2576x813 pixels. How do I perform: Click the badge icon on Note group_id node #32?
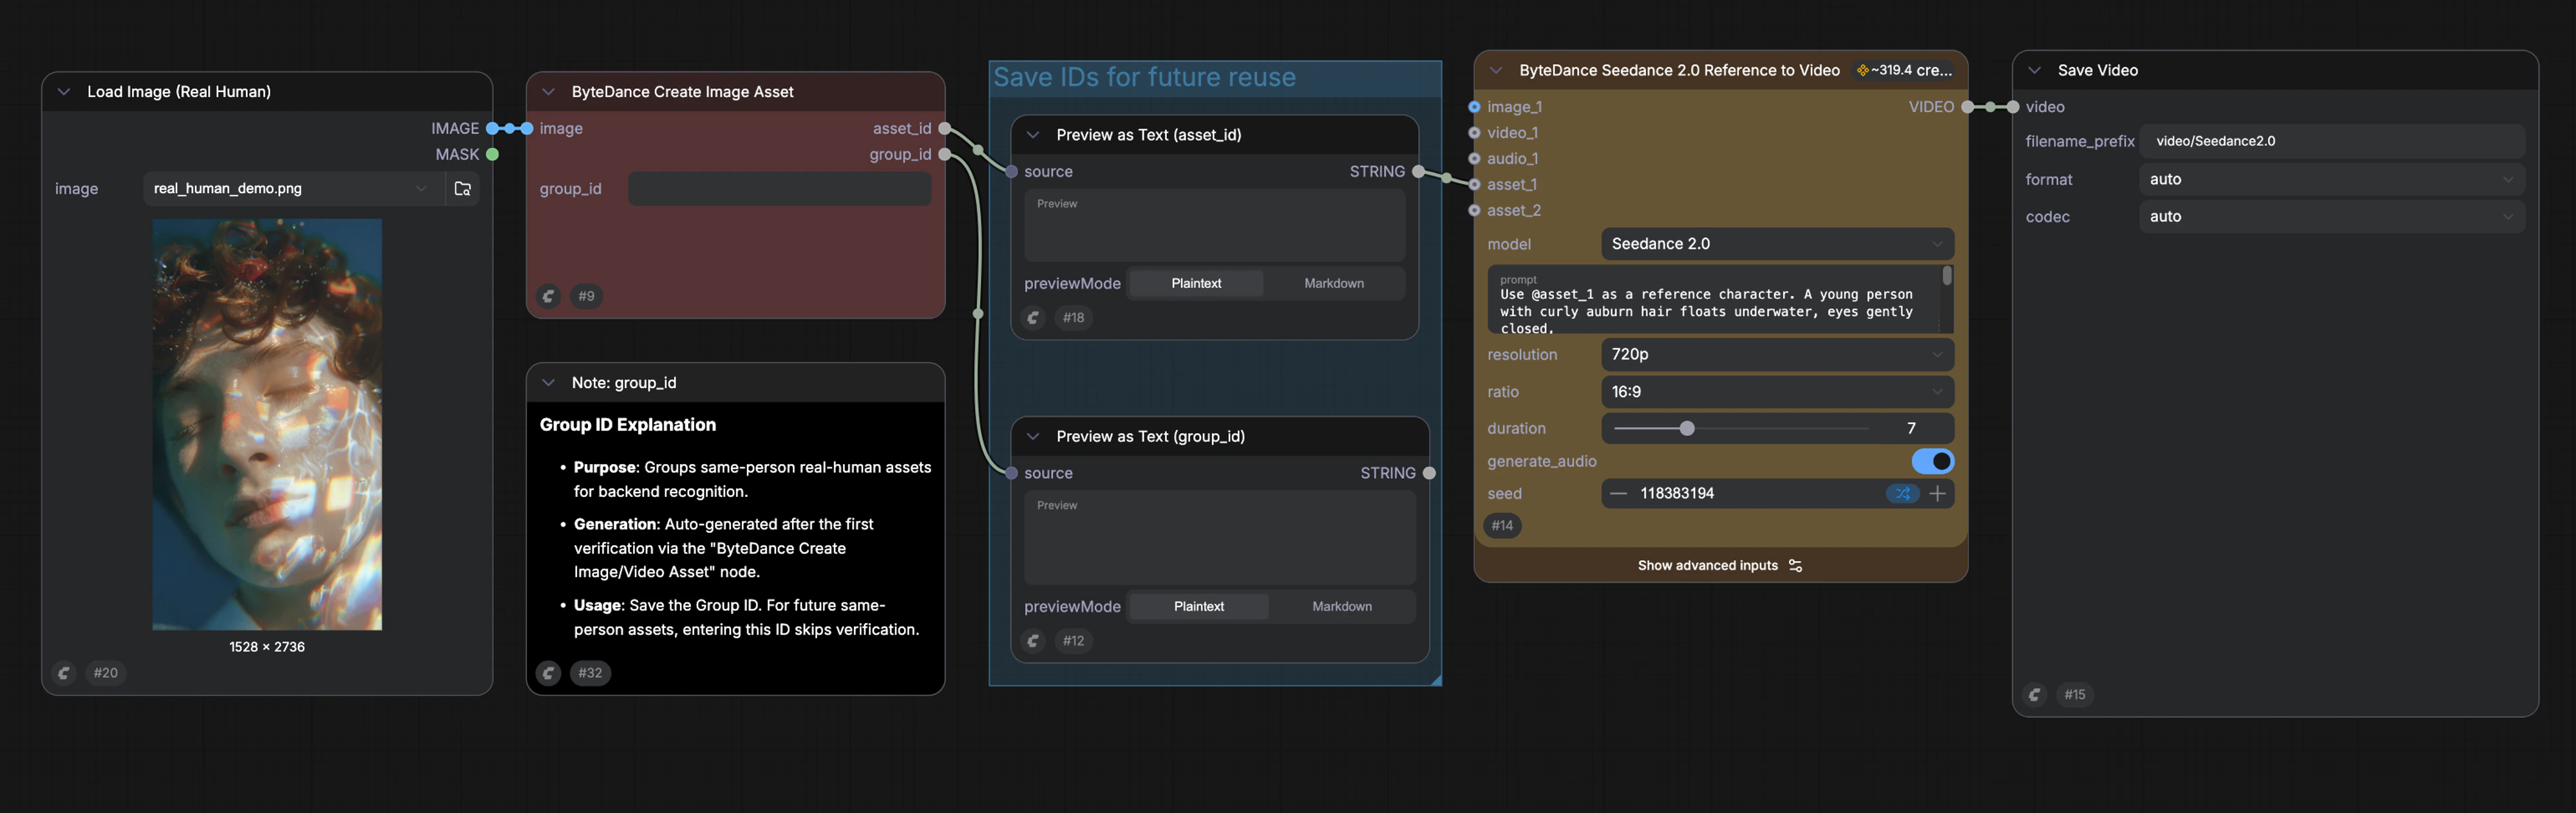click(x=548, y=673)
